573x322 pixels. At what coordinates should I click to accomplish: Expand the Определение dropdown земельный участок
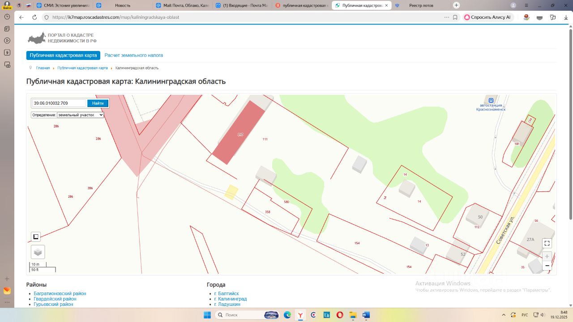click(80, 115)
